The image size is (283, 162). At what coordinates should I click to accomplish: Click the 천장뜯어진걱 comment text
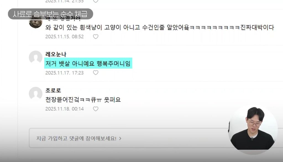point(83,100)
